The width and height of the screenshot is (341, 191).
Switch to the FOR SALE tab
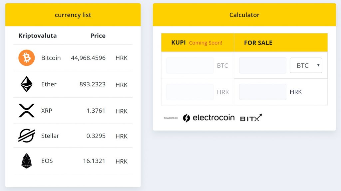click(258, 43)
